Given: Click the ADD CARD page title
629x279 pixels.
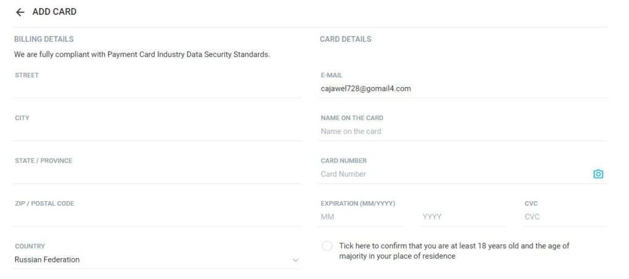Looking at the screenshot, I should click(55, 12).
